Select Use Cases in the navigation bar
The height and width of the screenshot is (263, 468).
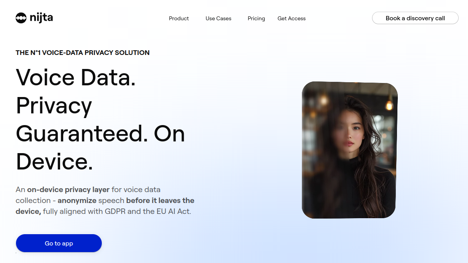point(218,18)
